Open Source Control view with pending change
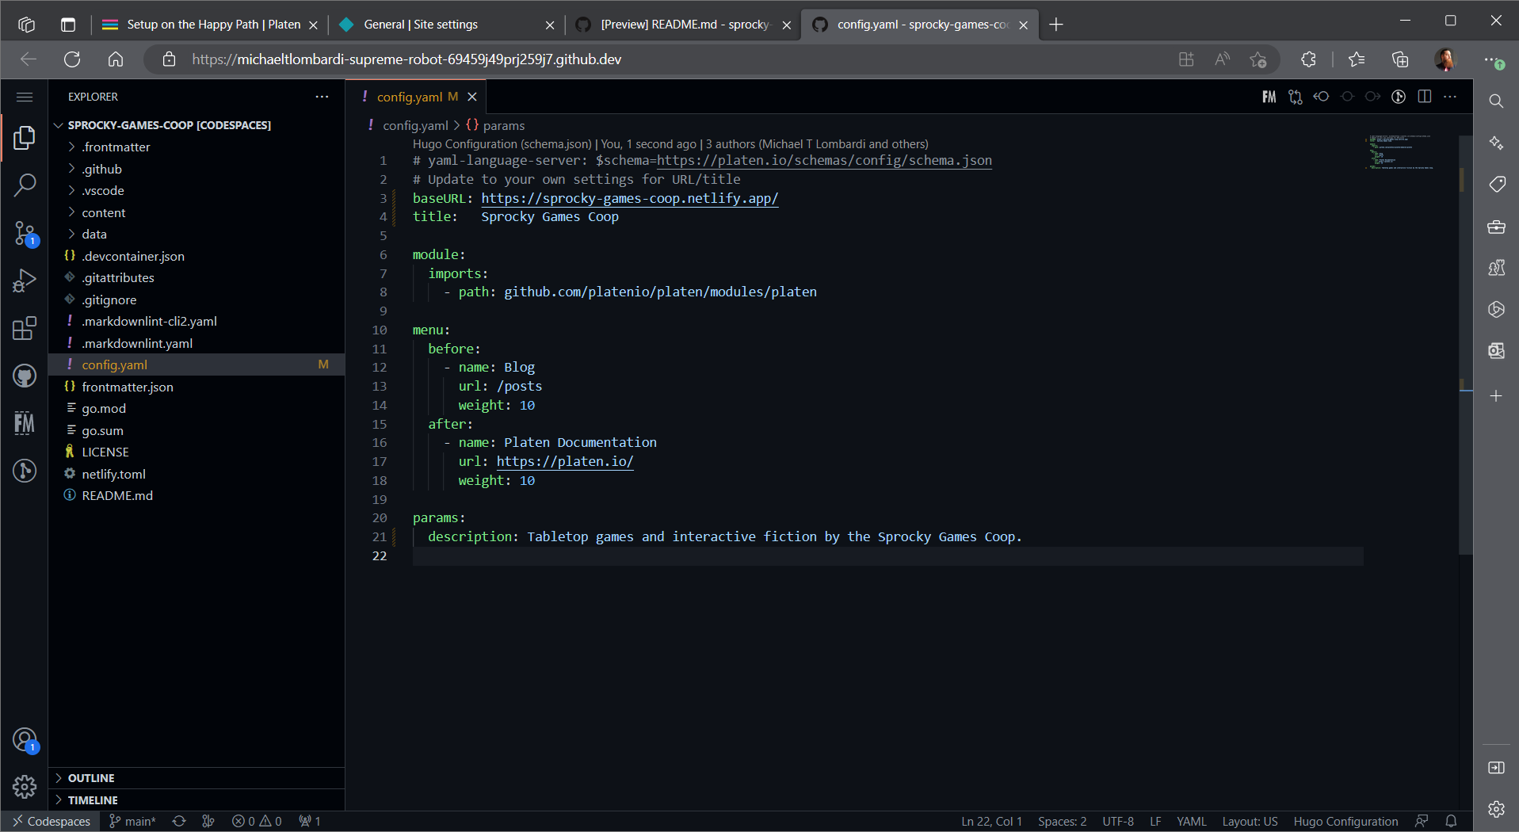This screenshot has width=1519, height=832. 25,234
